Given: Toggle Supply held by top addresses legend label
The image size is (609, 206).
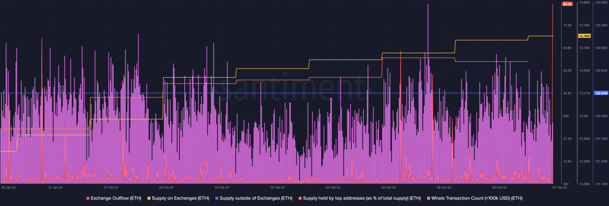Looking at the screenshot, I should tap(362, 198).
